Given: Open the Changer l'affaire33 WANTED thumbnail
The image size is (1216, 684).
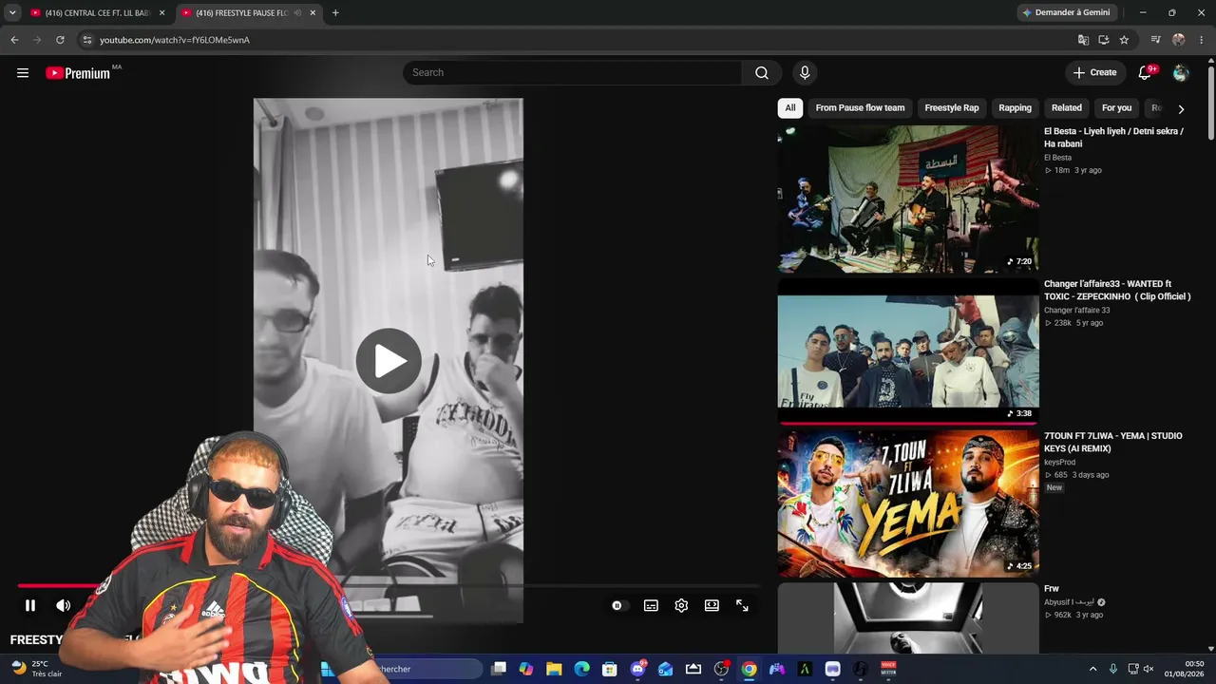Looking at the screenshot, I should tap(908, 351).
